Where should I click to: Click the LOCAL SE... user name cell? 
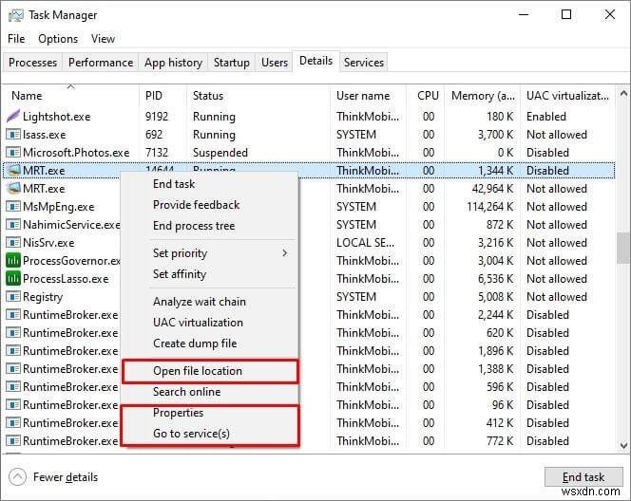(x=366, y=243)
